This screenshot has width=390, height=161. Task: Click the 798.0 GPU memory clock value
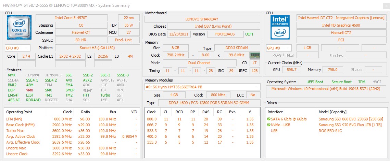pos(332,70)
